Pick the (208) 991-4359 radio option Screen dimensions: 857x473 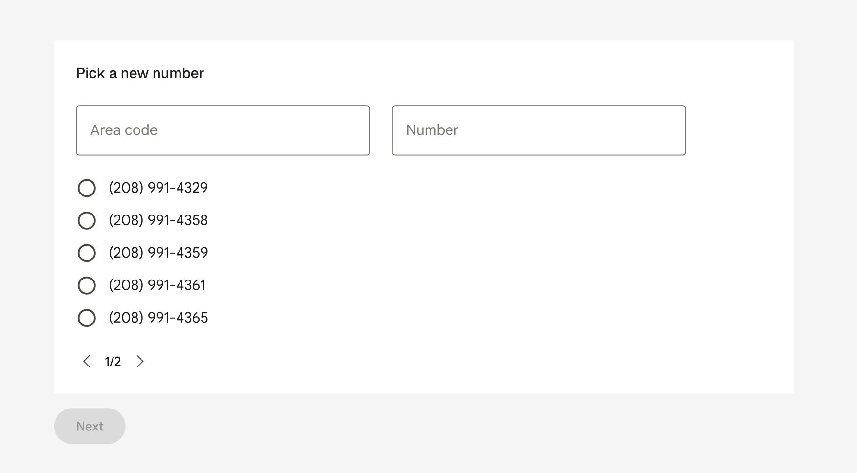click(87, 253)
